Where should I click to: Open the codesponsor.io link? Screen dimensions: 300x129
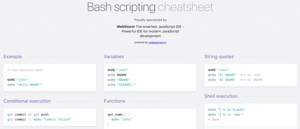pos(157,42)
